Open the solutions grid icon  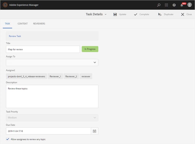point(166,5)
